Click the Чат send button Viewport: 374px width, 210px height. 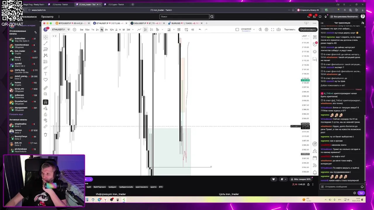click(x=361, y=193)
